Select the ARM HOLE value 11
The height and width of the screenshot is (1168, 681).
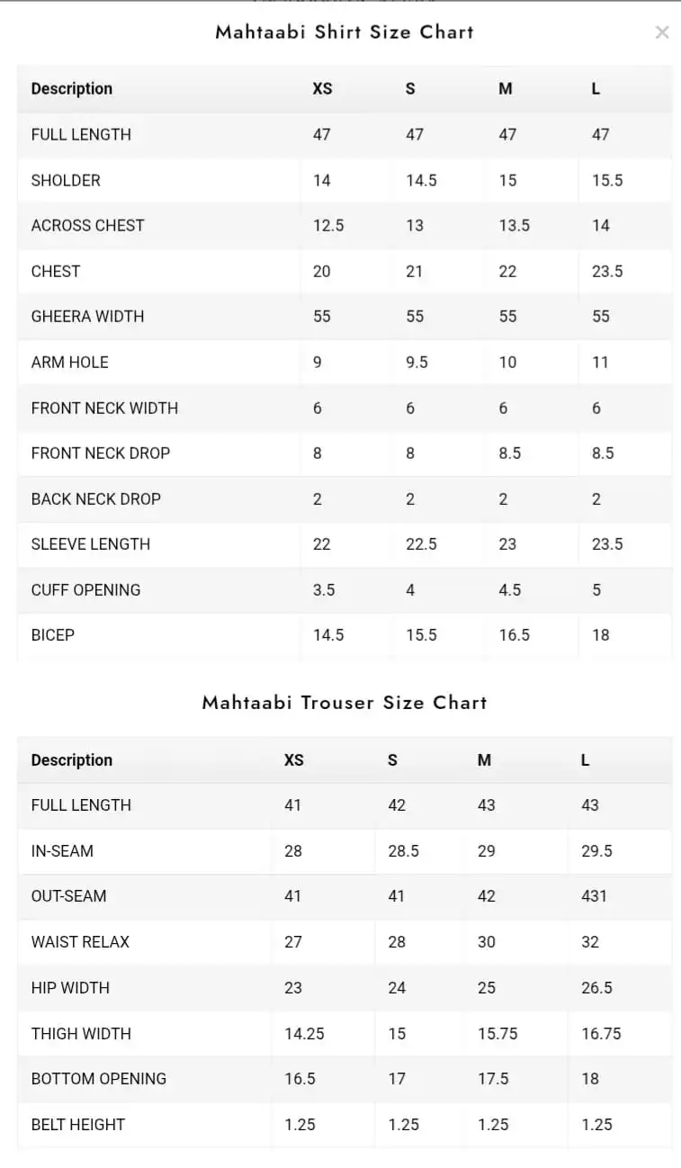pos(600,362)
